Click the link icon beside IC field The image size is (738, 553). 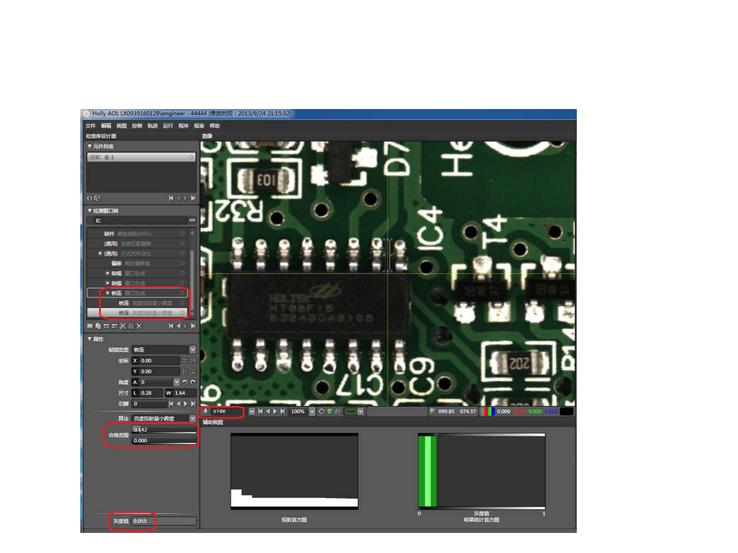192,221
